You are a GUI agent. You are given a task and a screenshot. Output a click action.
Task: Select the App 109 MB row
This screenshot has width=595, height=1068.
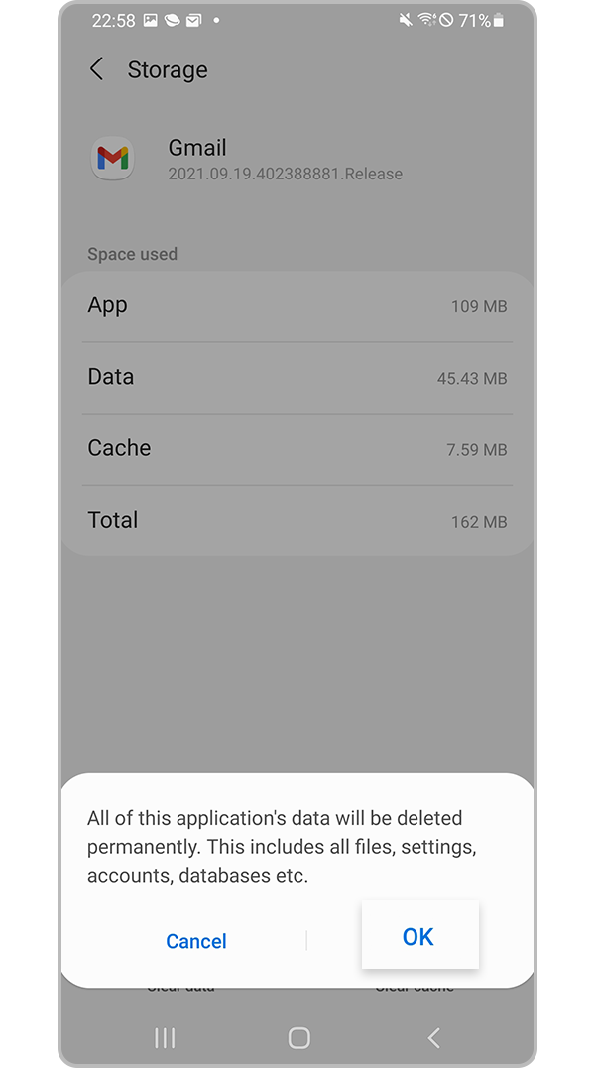[x=297, y=306]
